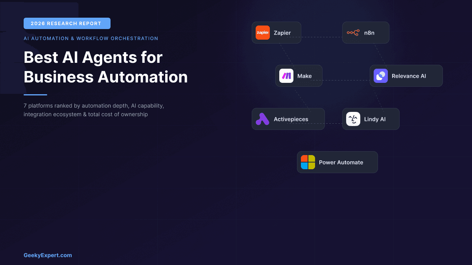The height and width of the screenshot is (265, 472).
Task: Select the Zapier label text
Action: (282, 33)
